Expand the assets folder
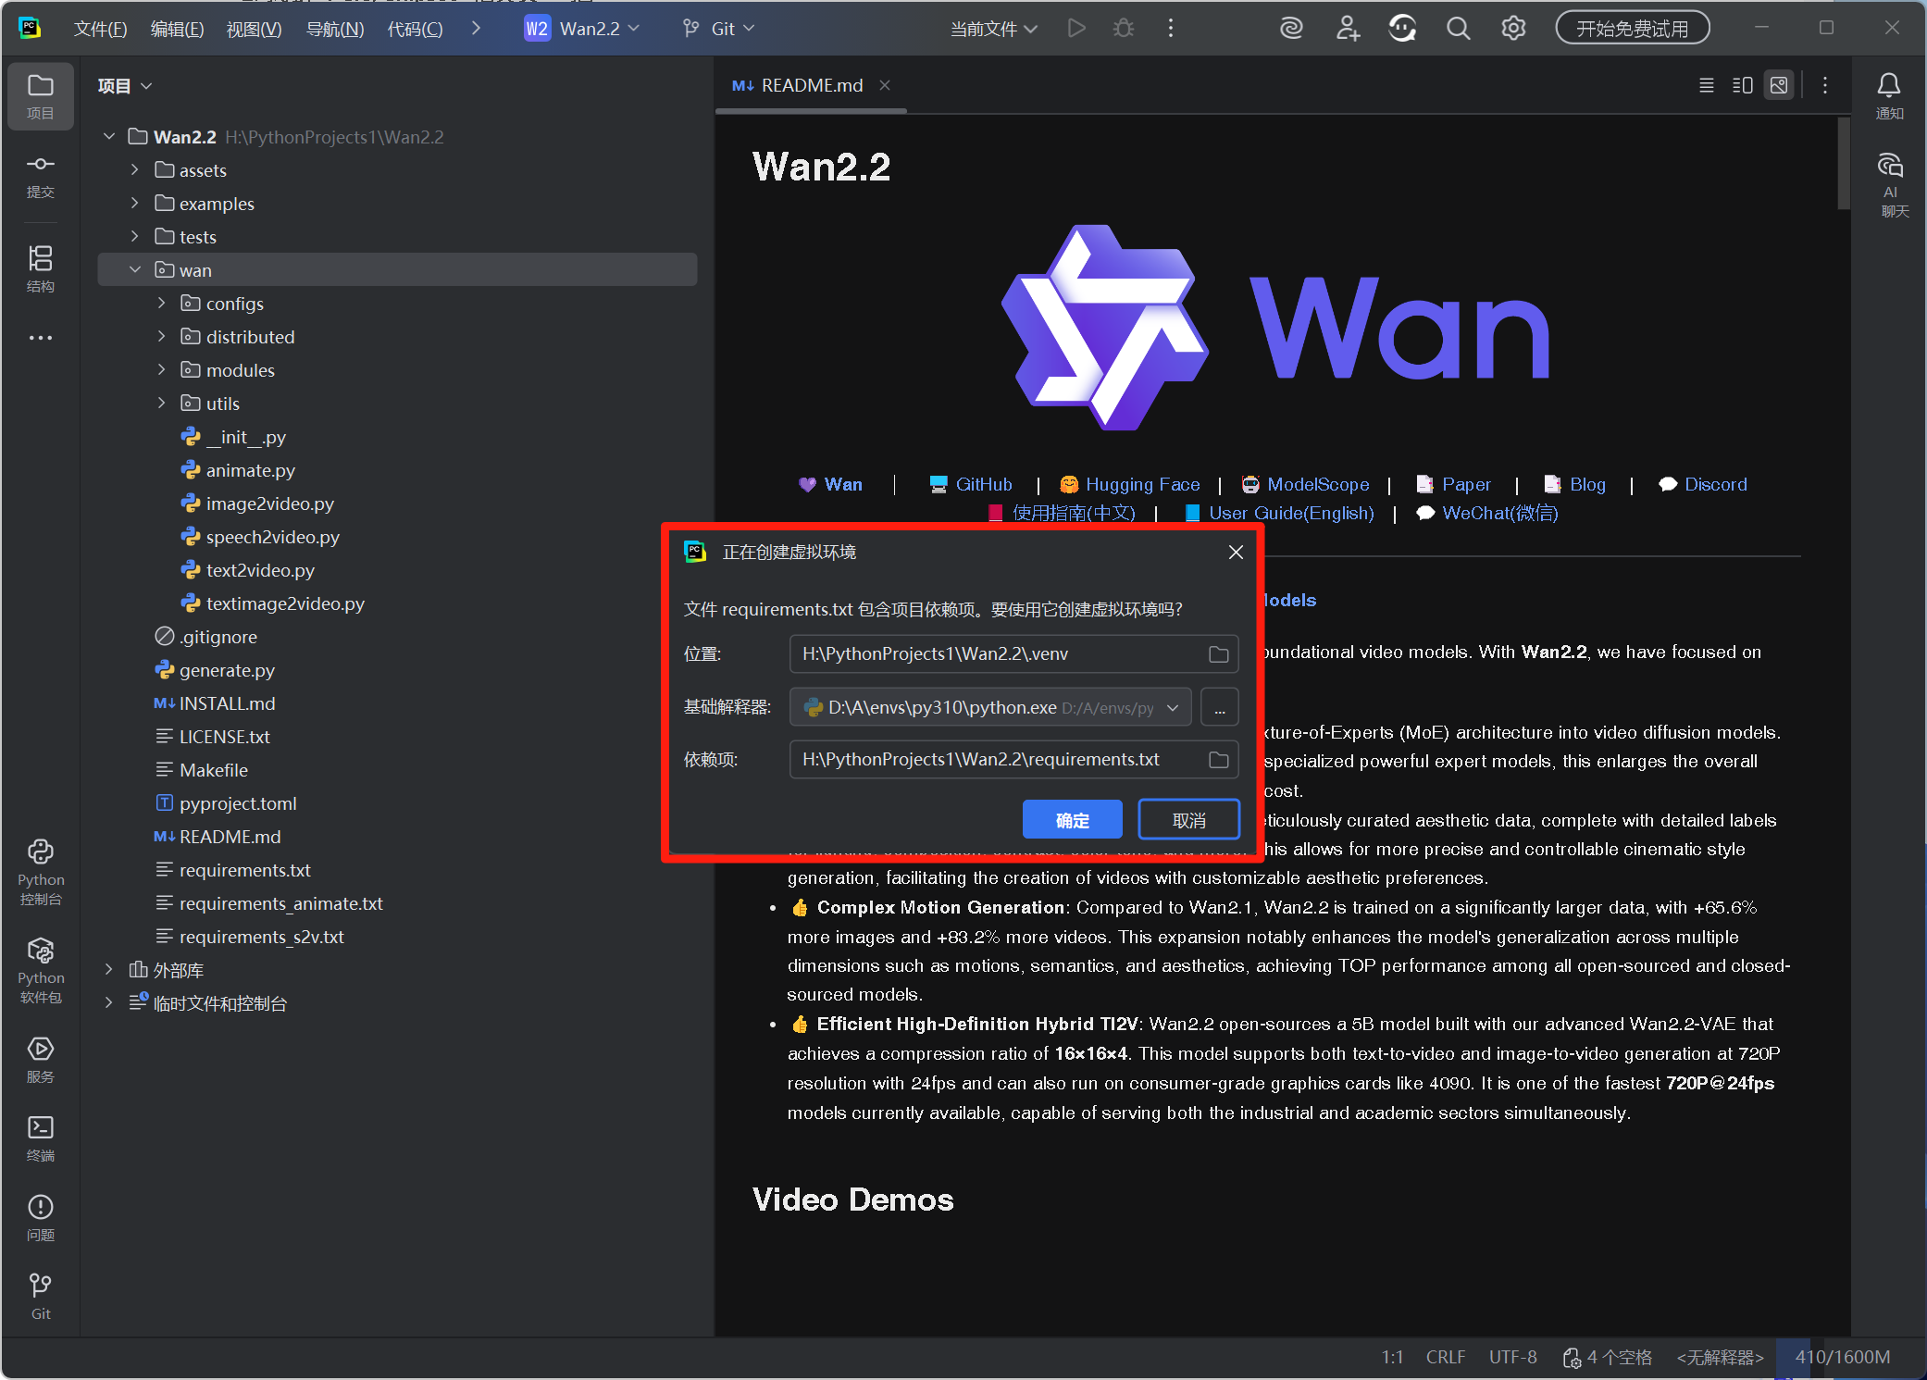 click(135, 170)
